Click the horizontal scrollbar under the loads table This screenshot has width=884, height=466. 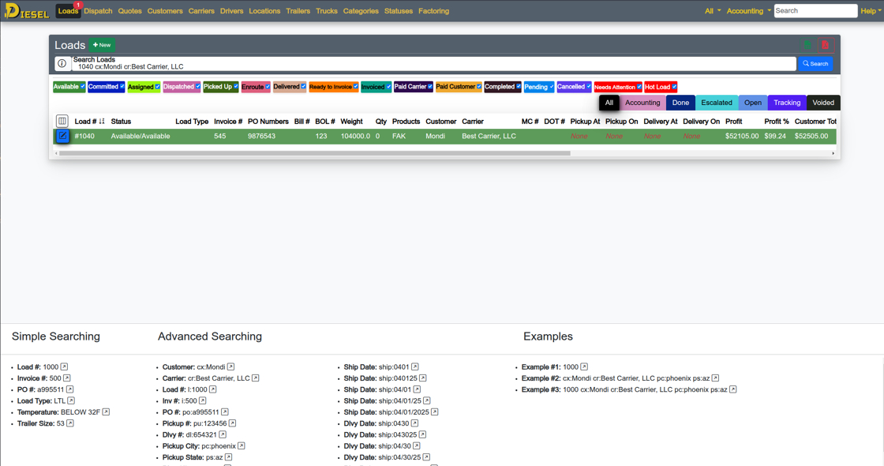[x=315, y=153]
